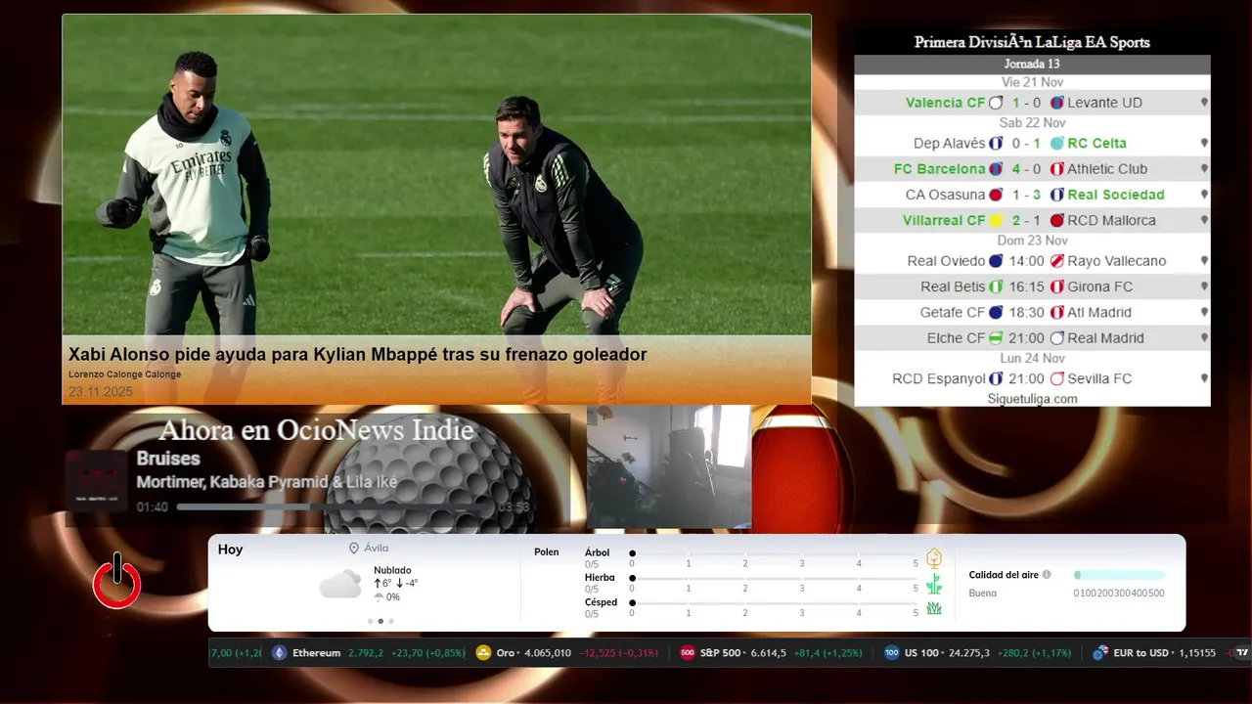Open the location pin on Atl Madrid row
1252x704 pixels.
1204,313
